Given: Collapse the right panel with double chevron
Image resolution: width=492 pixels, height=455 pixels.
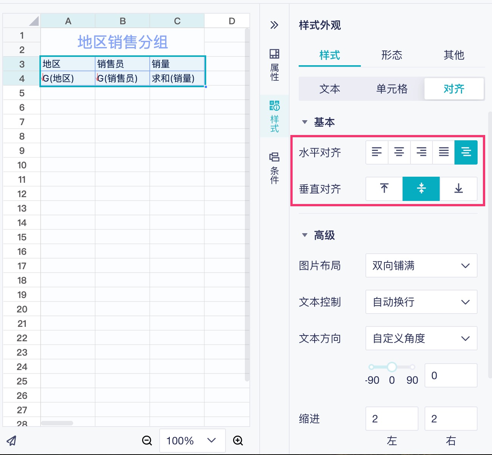Looking at the screenshot, I should click(274, 25).
